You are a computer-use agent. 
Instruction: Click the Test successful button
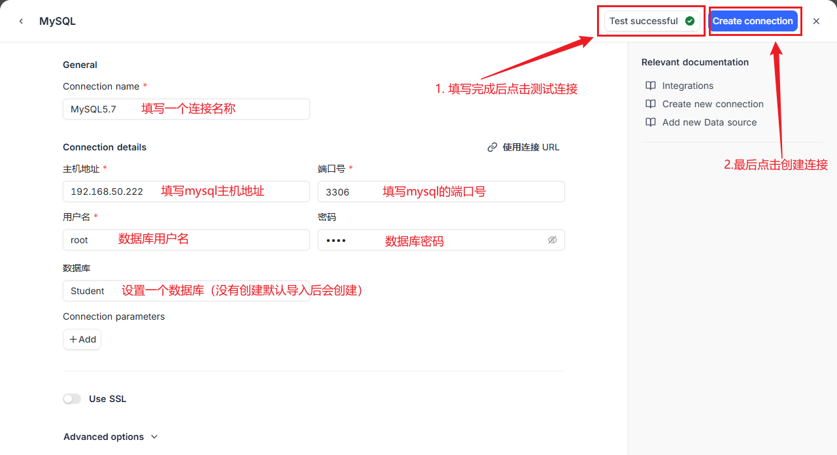652,21
